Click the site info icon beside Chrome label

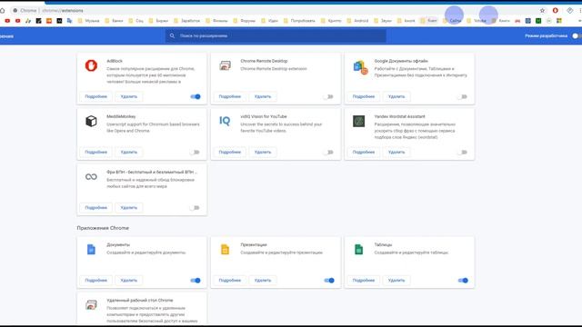click(15, 11)
